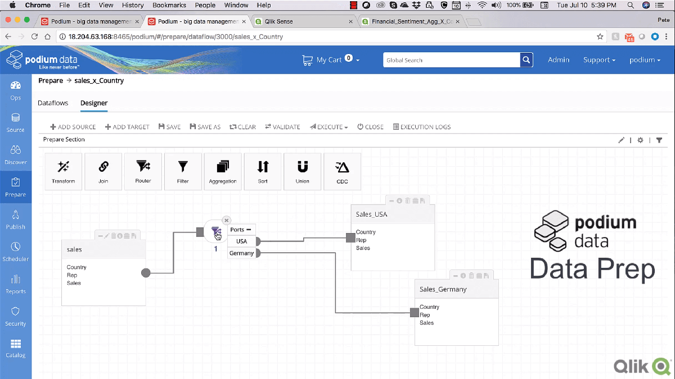Open the Scheduler sidebar section

point(16,252)
